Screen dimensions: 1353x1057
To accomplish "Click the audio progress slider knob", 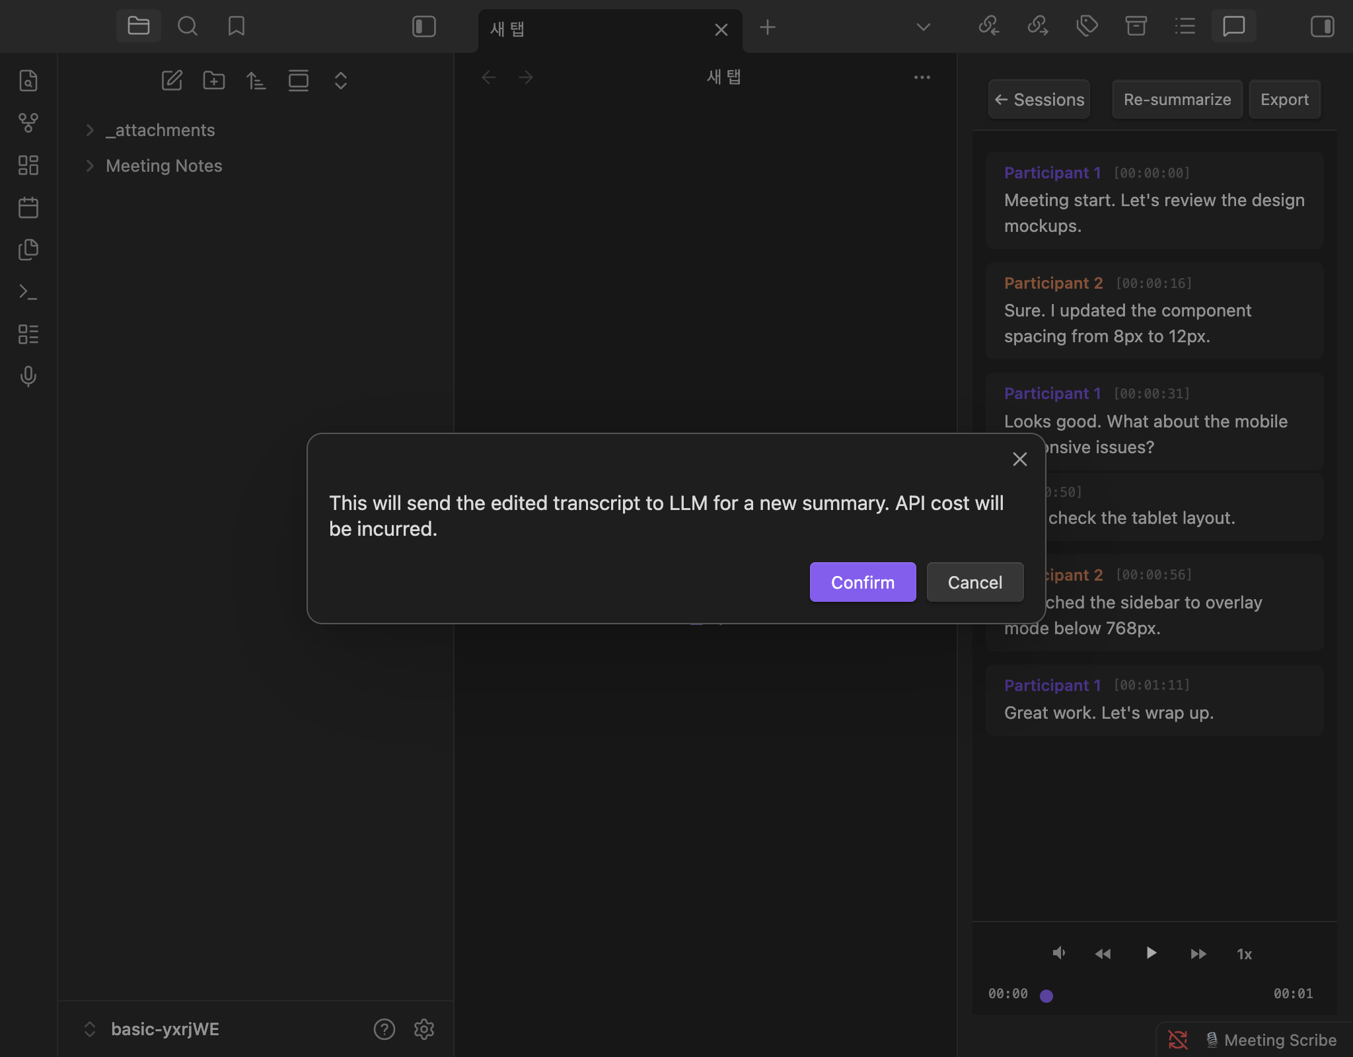I will click(1046, 996).
